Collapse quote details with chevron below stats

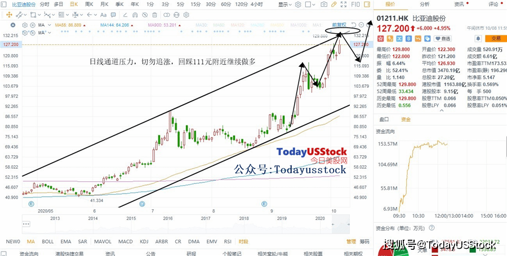point(442,111)
